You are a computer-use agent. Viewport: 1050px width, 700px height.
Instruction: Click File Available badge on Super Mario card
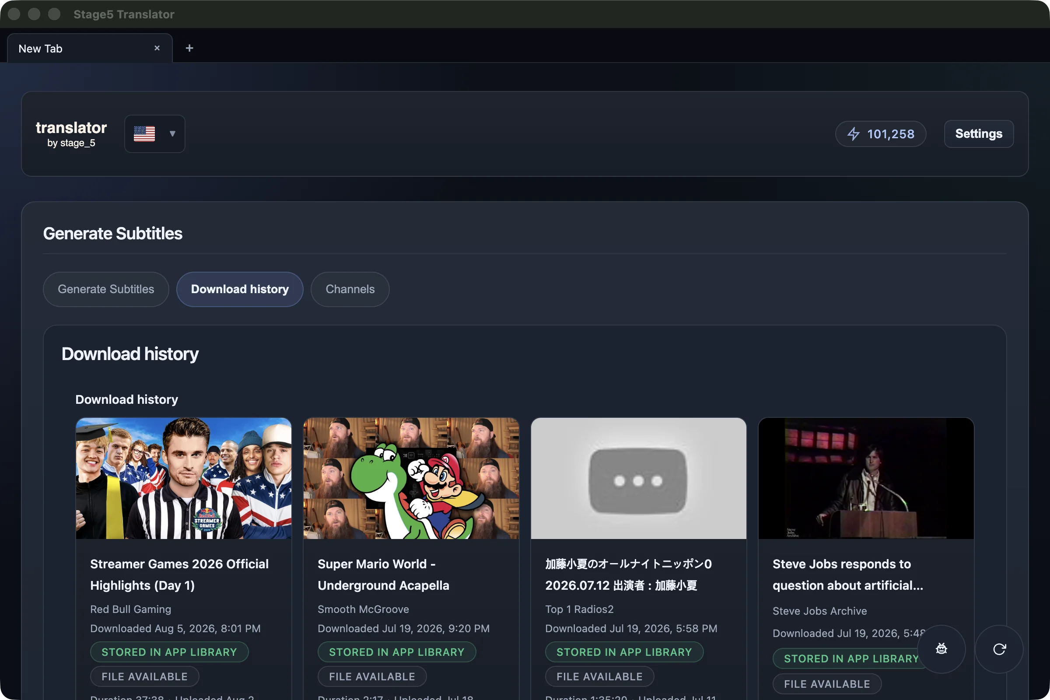(x=372, y=677)
